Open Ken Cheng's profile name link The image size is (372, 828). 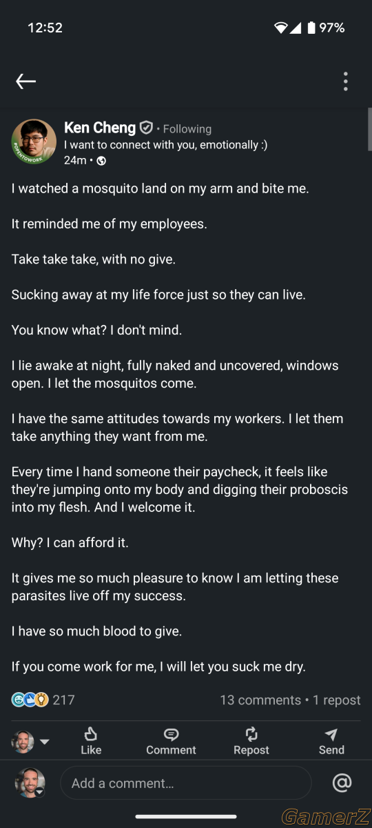coord(100,128)
